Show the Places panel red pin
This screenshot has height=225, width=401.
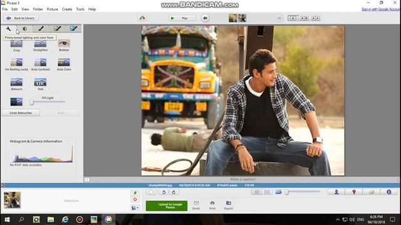click(x=354, y=192)
